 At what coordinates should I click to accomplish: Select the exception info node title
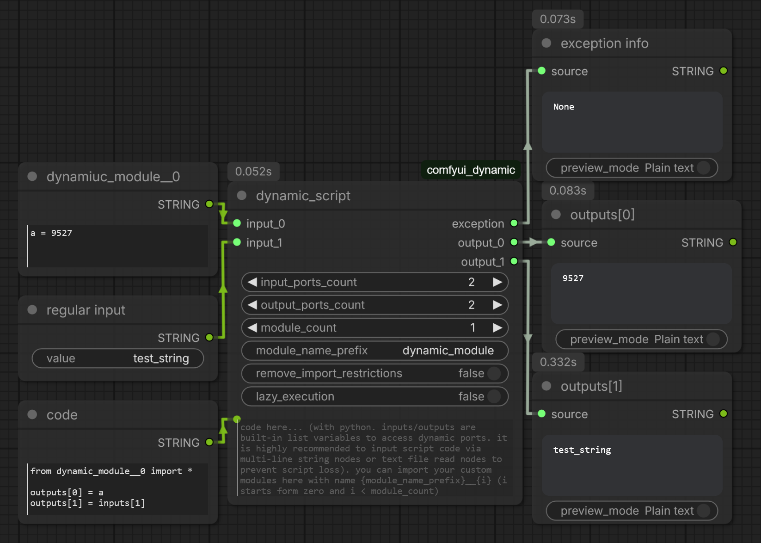(605, 43)
